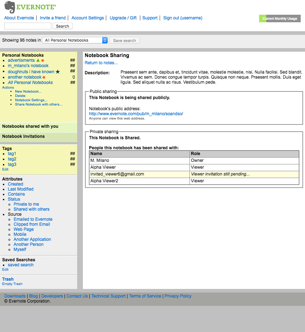The width and height of the screenshot is (305, 332).
Task: Filter source Mobile
Action: click(x=20, y=234)
